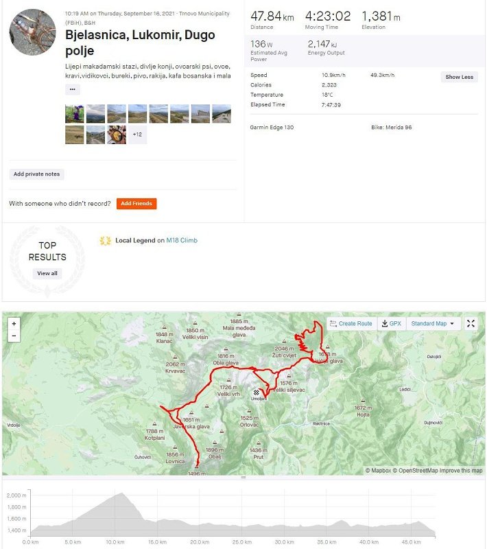Click the Create Route button
Viewport: 487px width, 549px height.
[351, 323]
